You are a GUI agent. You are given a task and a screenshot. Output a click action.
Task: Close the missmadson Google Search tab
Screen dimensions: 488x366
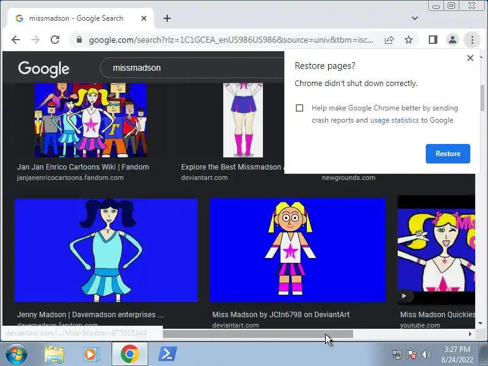[x=144, y=18]
